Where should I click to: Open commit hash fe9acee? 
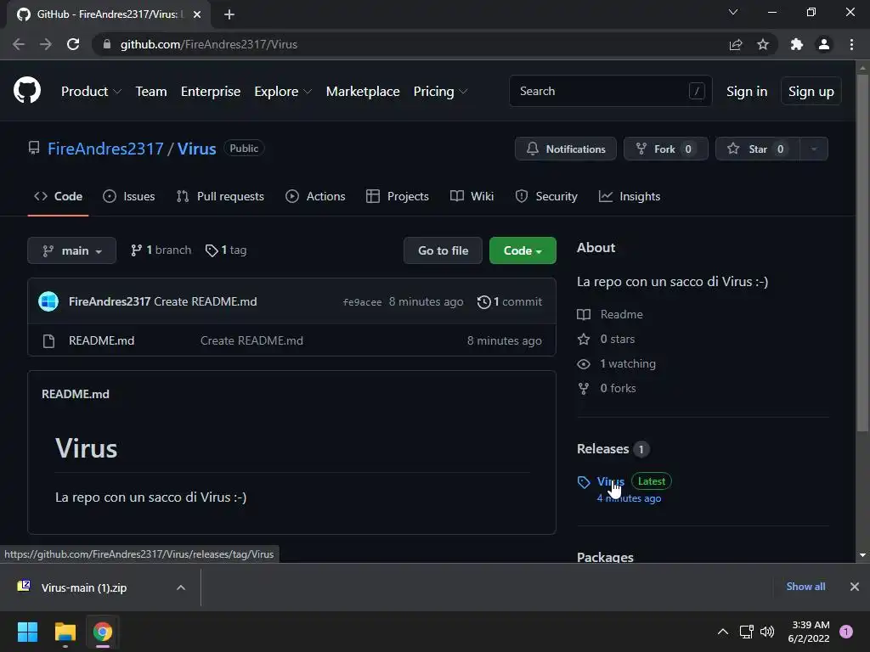tap(362, 302)
